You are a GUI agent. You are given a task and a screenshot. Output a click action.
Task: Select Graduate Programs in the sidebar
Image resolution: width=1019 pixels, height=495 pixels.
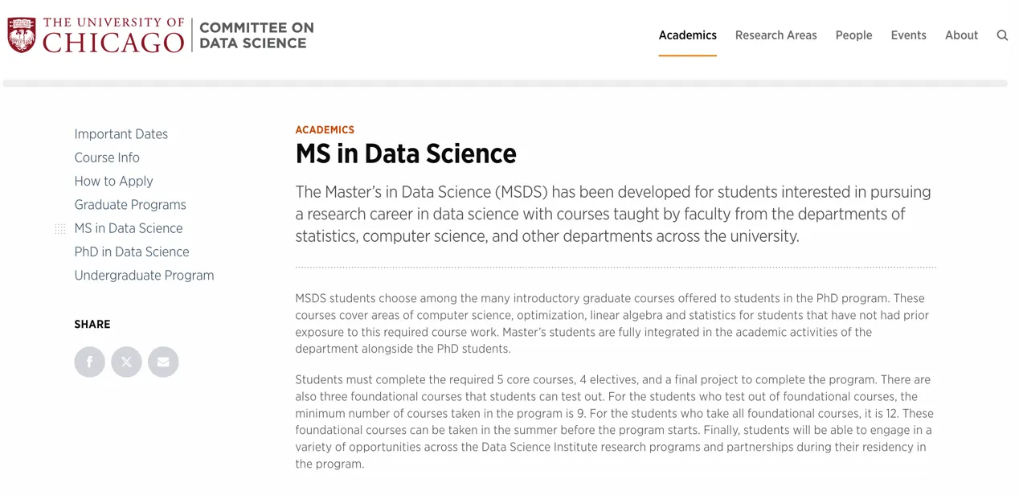point(130,205)
